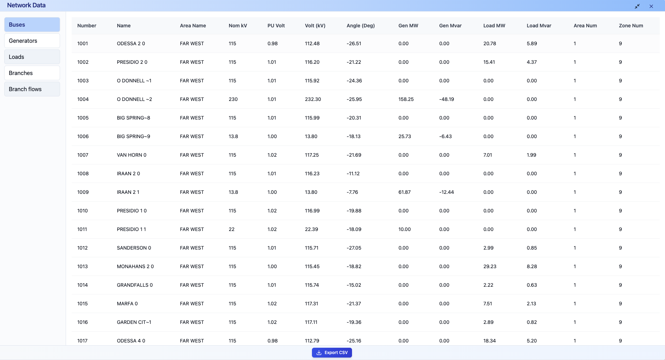Image resolution: width=665 pixels, height=360 pixels.
Task: Click Gen MW value 61.87
Action: 405,192
